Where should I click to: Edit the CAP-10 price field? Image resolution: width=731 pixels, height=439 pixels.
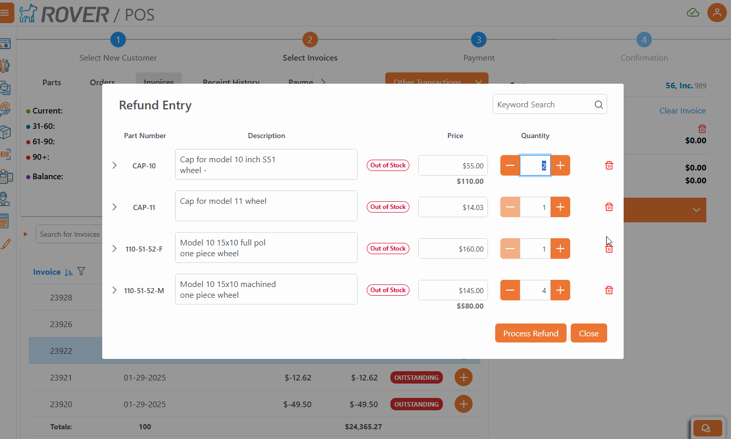pyautogui.click(x=453, y=166)
